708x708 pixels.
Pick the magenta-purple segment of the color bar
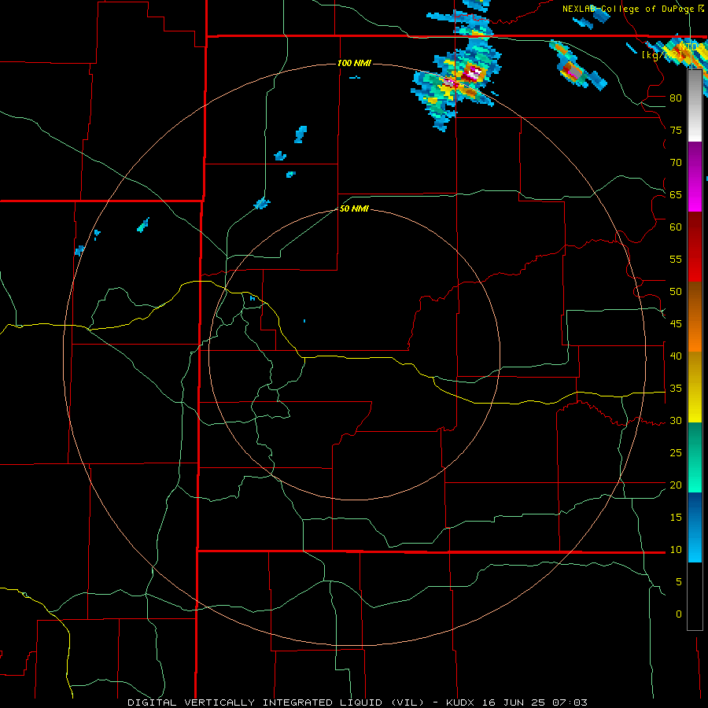coord(695,177)
